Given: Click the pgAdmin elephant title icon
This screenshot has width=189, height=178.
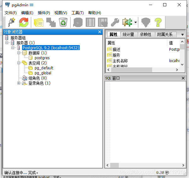Looking at the screenshot, I should point(8,5).
